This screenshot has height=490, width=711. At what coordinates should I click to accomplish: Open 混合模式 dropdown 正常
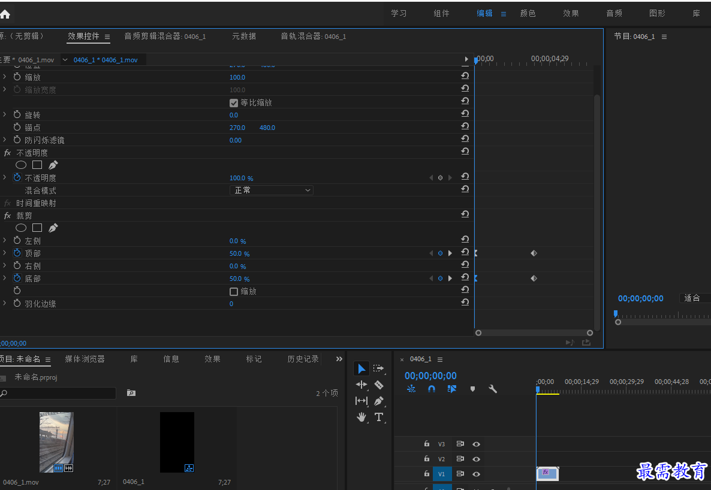(271, 190)
